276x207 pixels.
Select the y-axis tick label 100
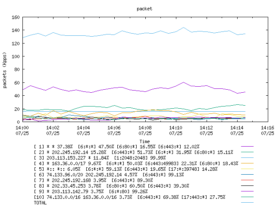(x=16, y=56)
